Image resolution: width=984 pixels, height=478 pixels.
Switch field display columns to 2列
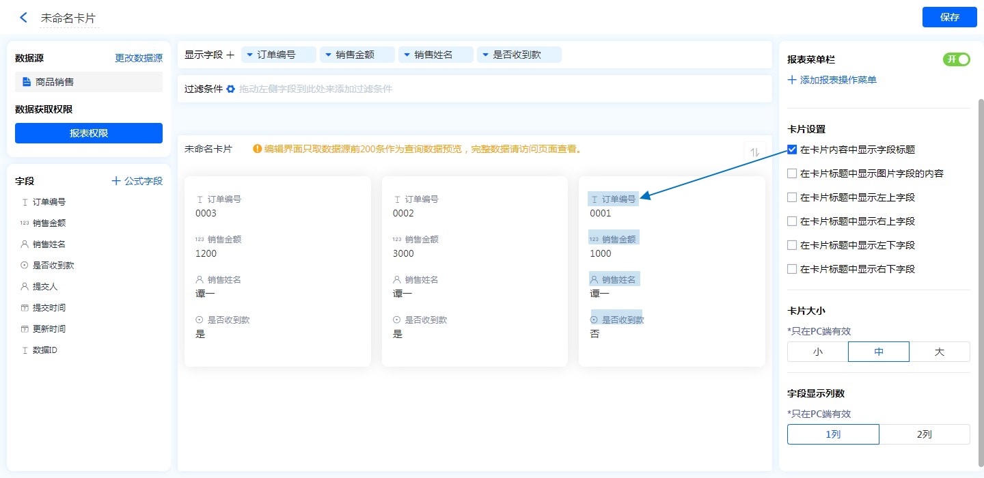click(924, 434)
